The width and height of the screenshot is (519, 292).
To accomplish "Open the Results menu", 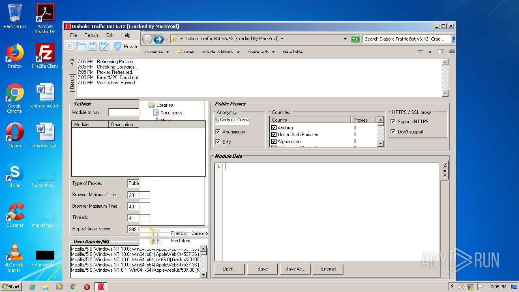I will click(x=92, y=35).
